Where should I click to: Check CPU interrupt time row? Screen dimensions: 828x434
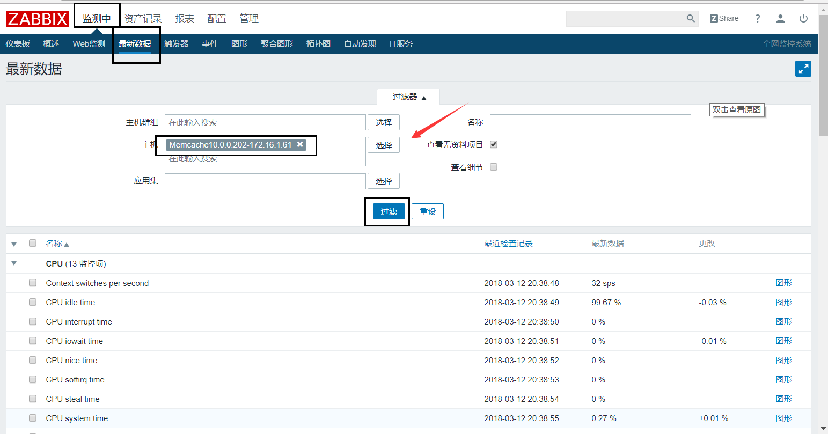point(33,321)
